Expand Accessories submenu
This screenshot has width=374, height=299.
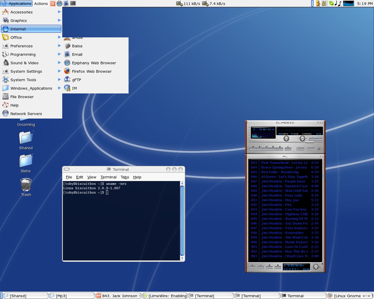(x=31, y=12)
